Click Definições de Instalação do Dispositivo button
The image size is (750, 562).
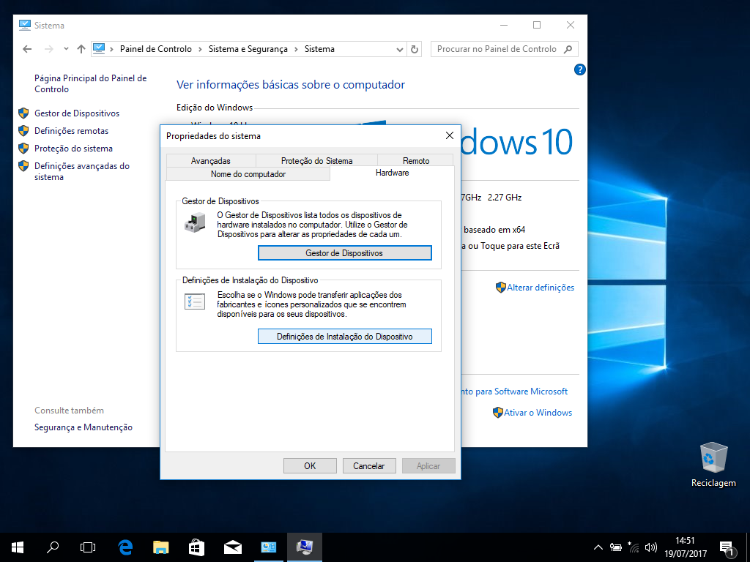tap(344, 337)
